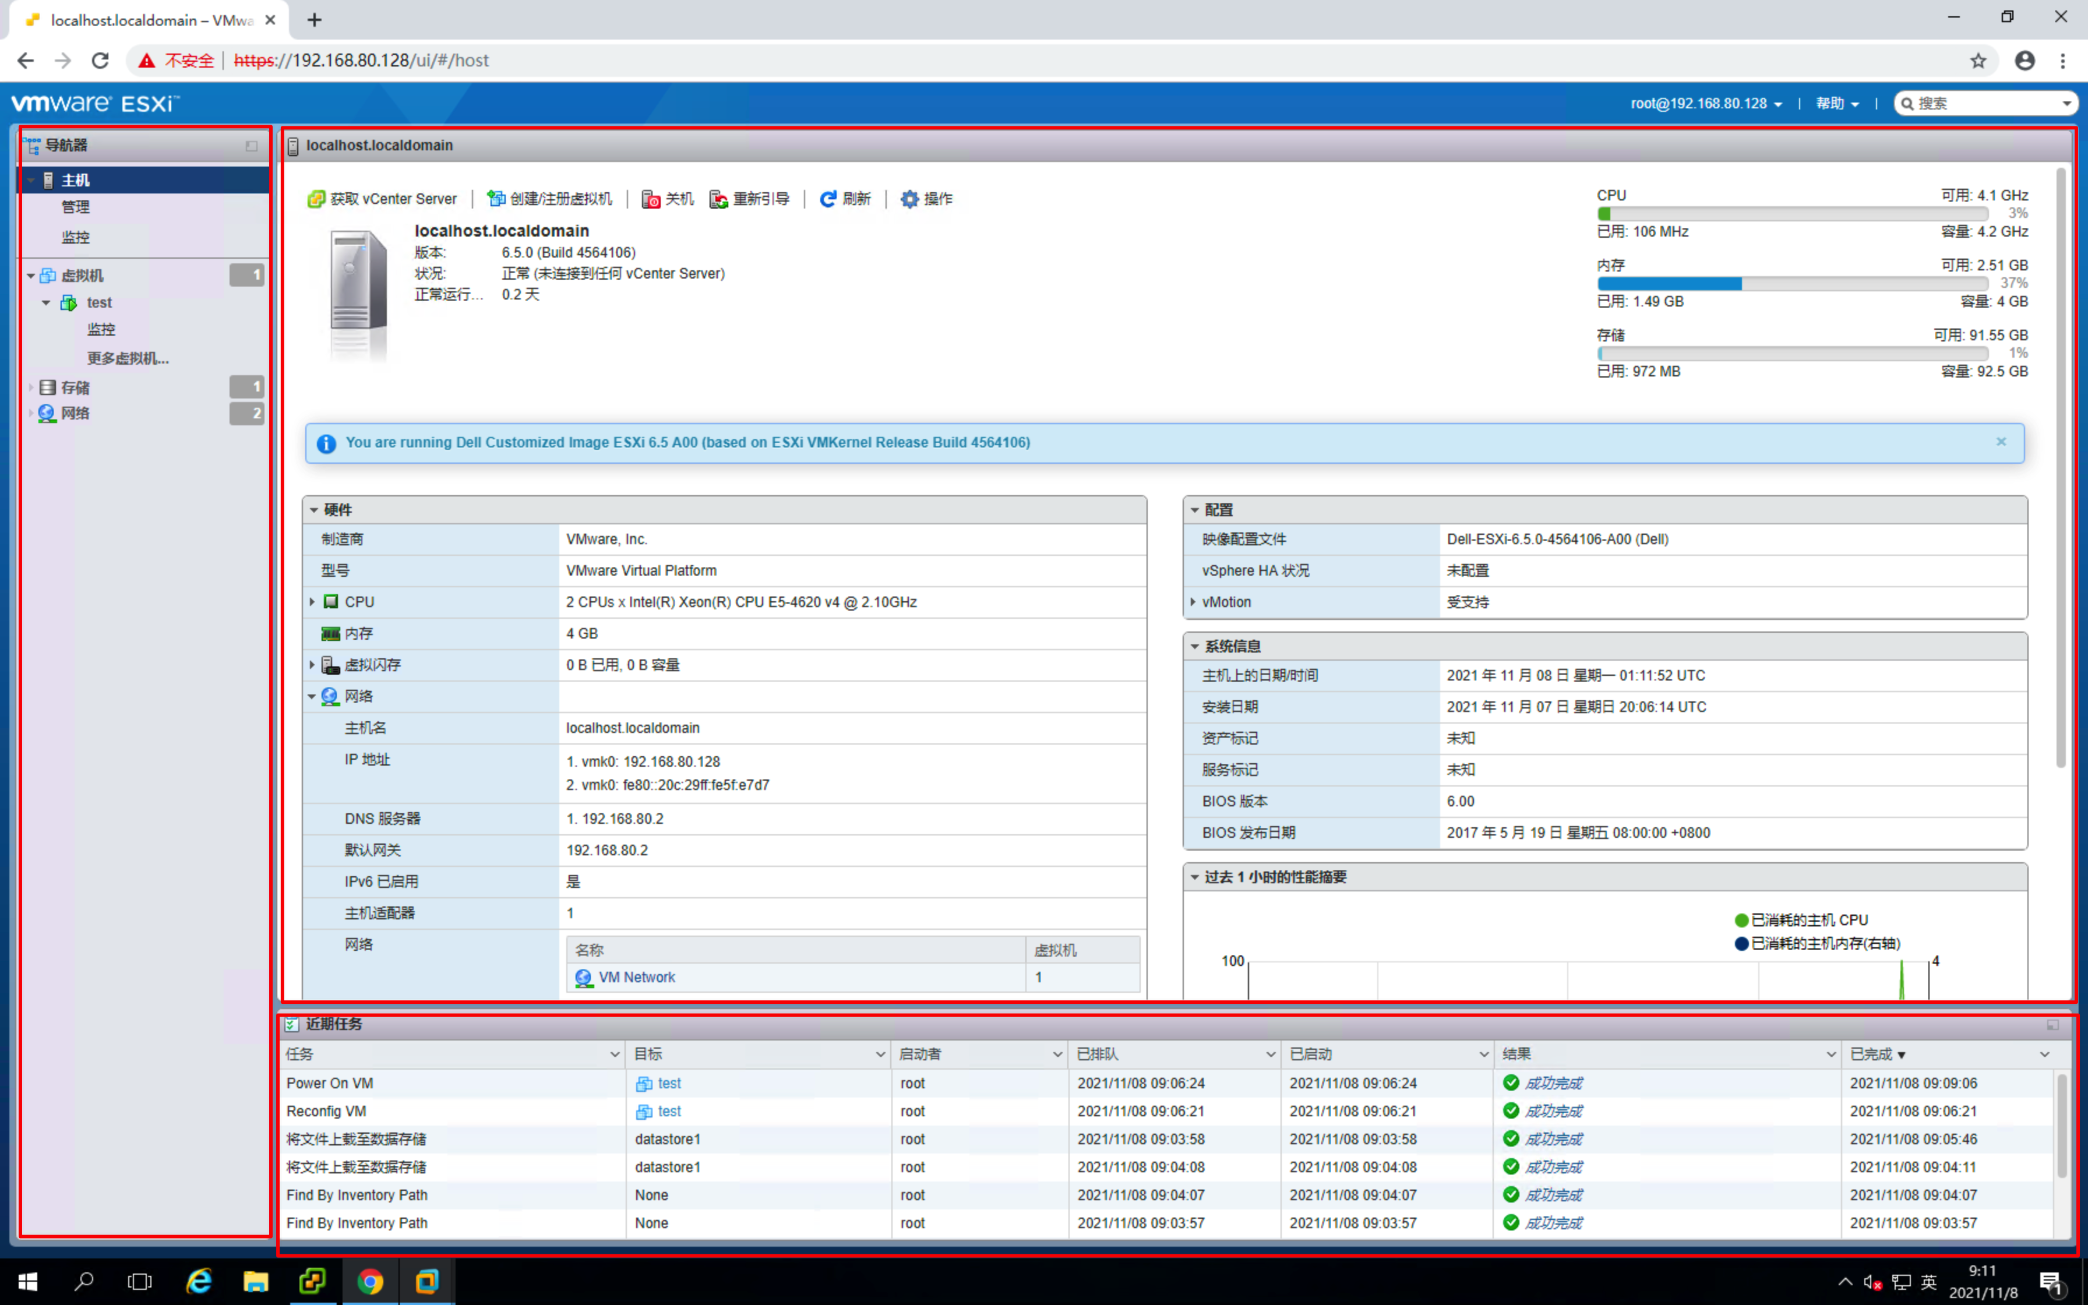This screenshot has width=2088, height=1305.
Task: Click the Get vCenter Server icon
Action: [x=316, y=199]
